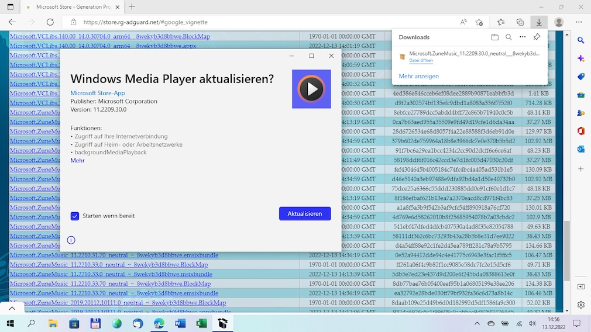Screen dimensions: 591x332
Task: Open Outlook icon in Edge sidebar
Action: pyautogui.click(x=581, y=149)
